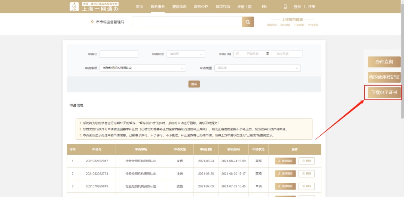The image size is (404, 197).
Task: Expand the 申请状态 dropdown
Action: (186, 54)
